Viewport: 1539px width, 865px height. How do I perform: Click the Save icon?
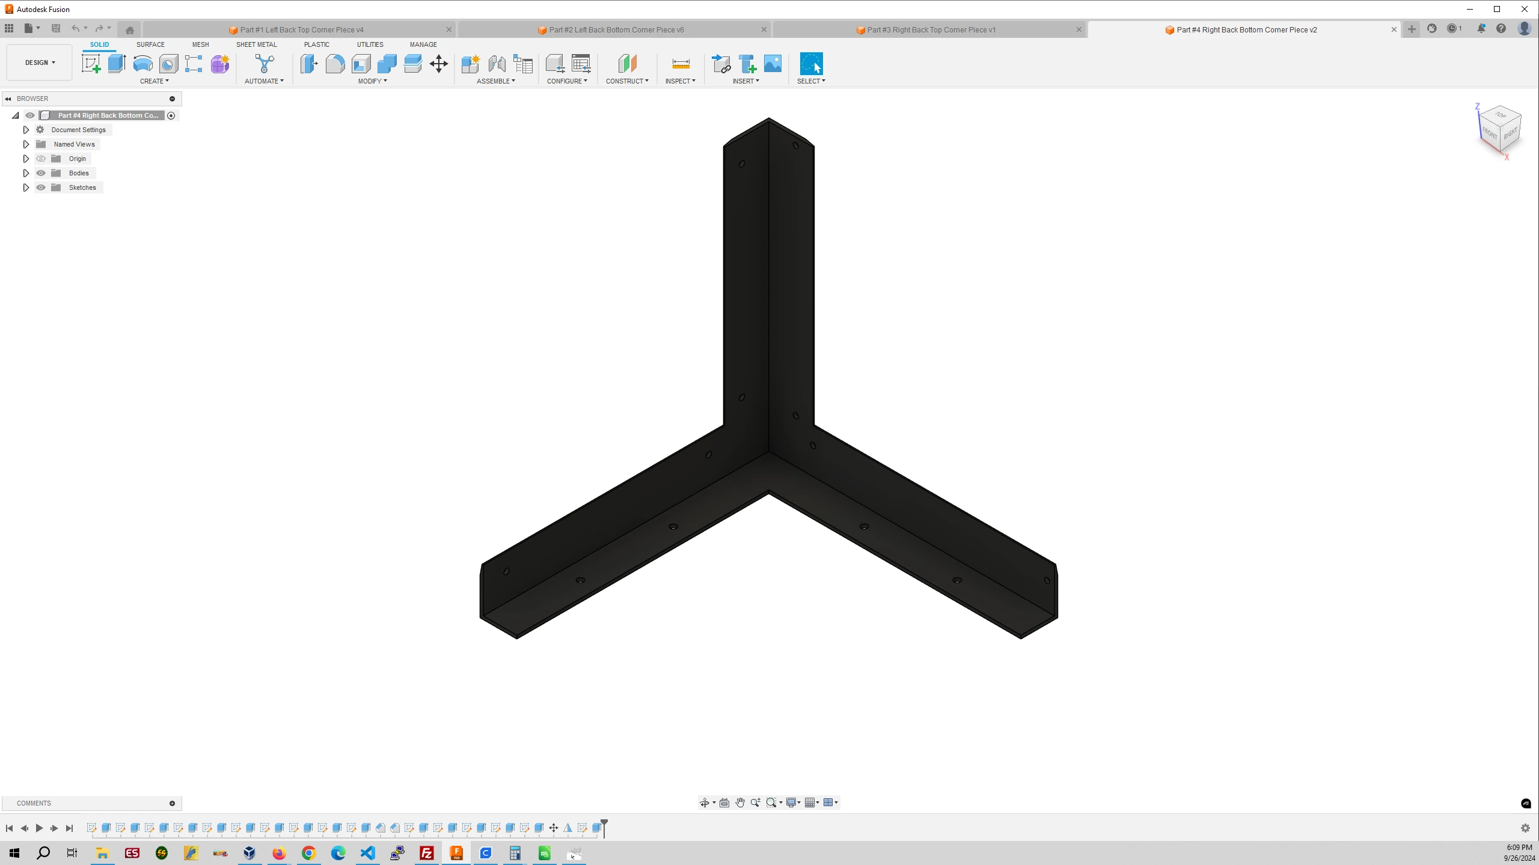coord(56,28)
